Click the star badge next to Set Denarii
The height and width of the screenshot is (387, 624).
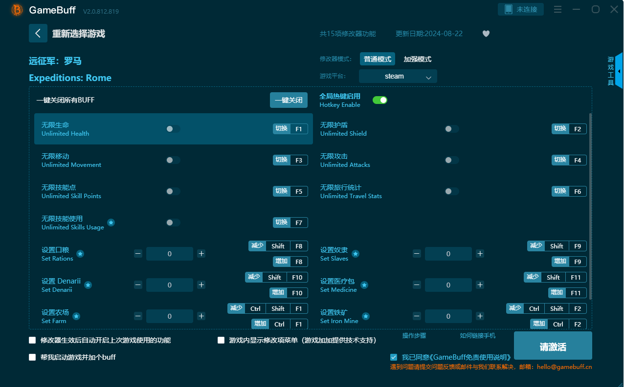click(x=88, y=285)
